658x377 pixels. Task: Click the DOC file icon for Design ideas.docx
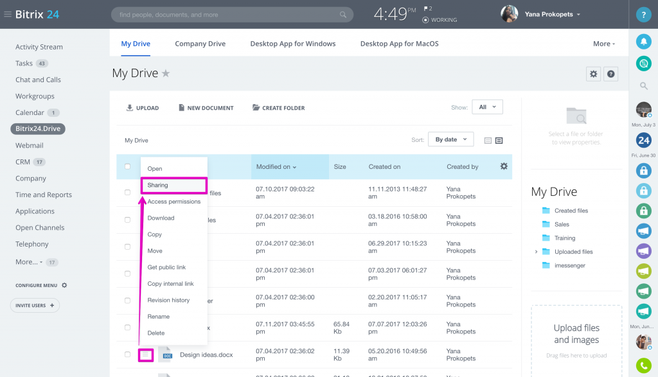166,355
